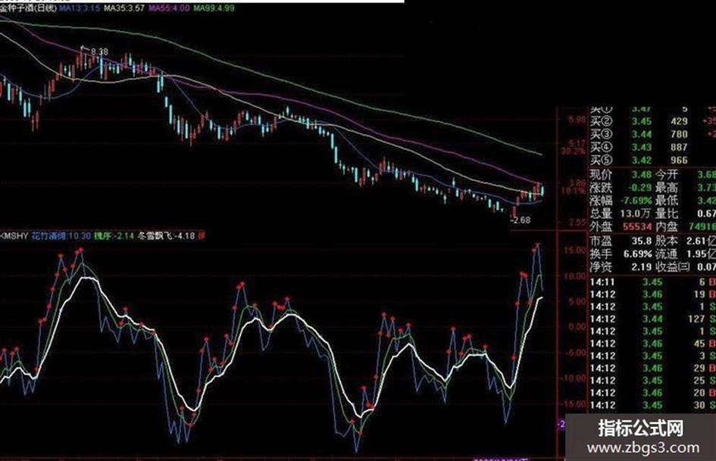Screen dimensions: 716x461
Task: Click the 市盈 P/E value 35.8
Action: [x=642, y=241]
